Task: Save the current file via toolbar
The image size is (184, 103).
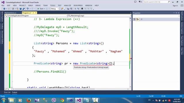Action: 20,9
